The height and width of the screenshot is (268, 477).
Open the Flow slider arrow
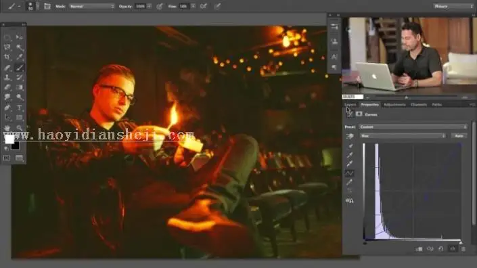193,6
